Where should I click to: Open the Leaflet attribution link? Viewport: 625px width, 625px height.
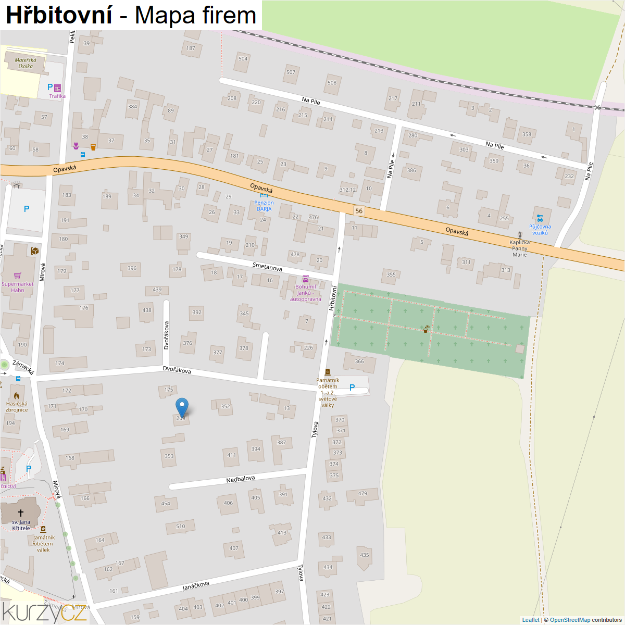pyautogui.click(x=531, y=620)
